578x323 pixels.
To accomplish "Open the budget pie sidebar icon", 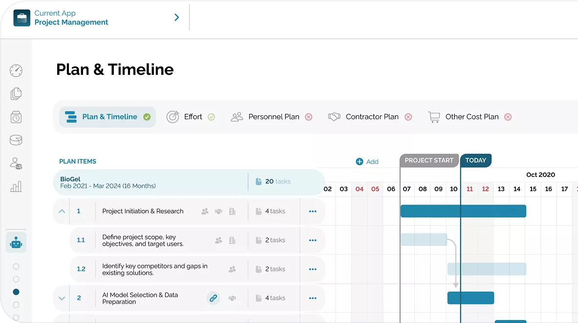I will (16, 140).
